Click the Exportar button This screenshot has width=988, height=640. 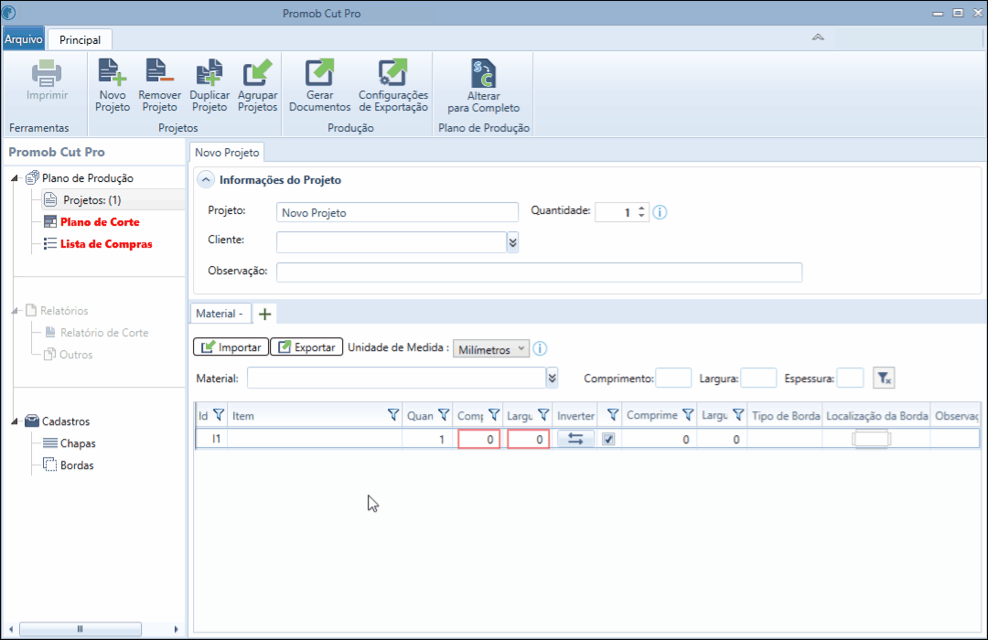point(306,347)
